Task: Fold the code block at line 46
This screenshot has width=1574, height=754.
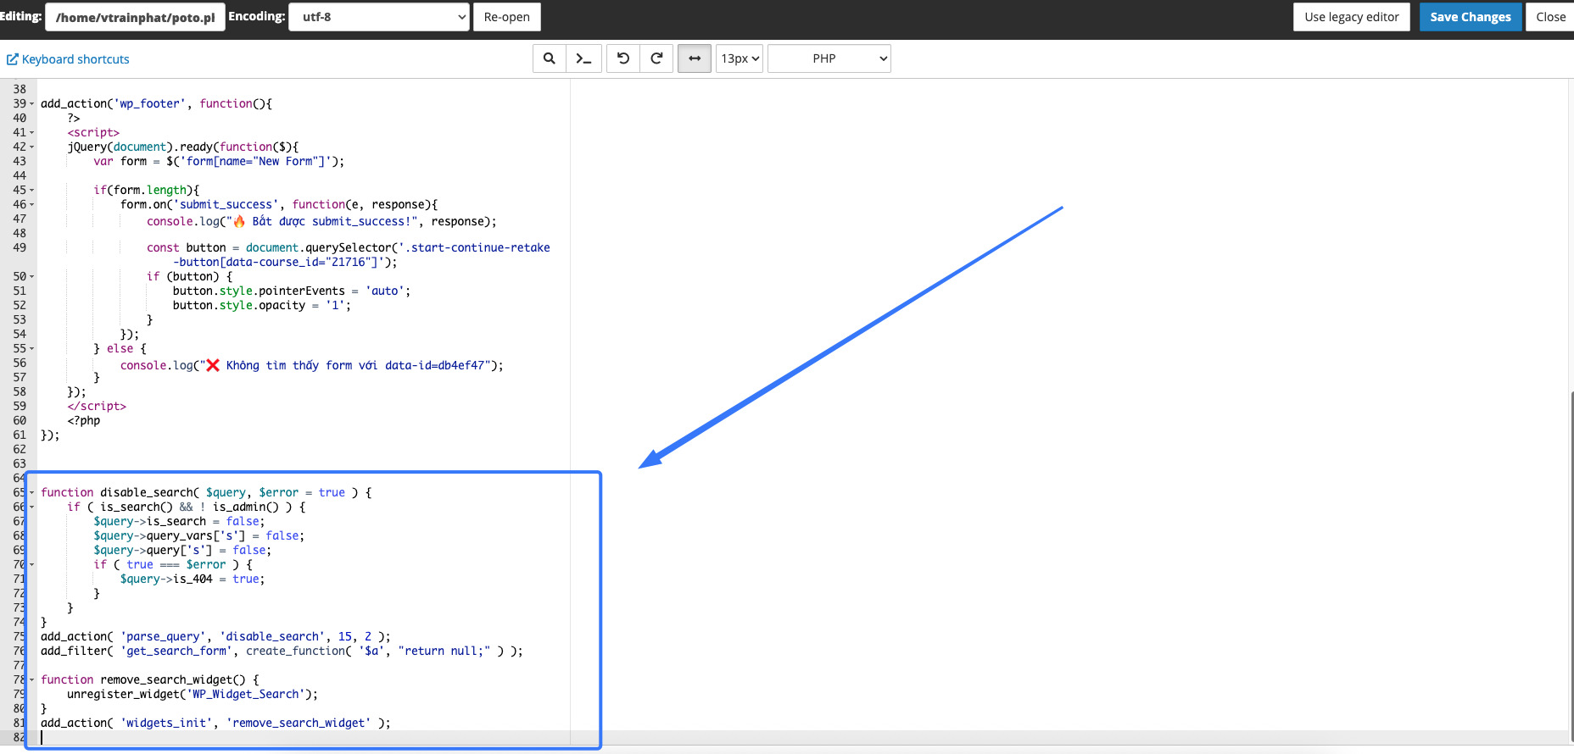Action: pyautogui.click(x=32, y=205)
